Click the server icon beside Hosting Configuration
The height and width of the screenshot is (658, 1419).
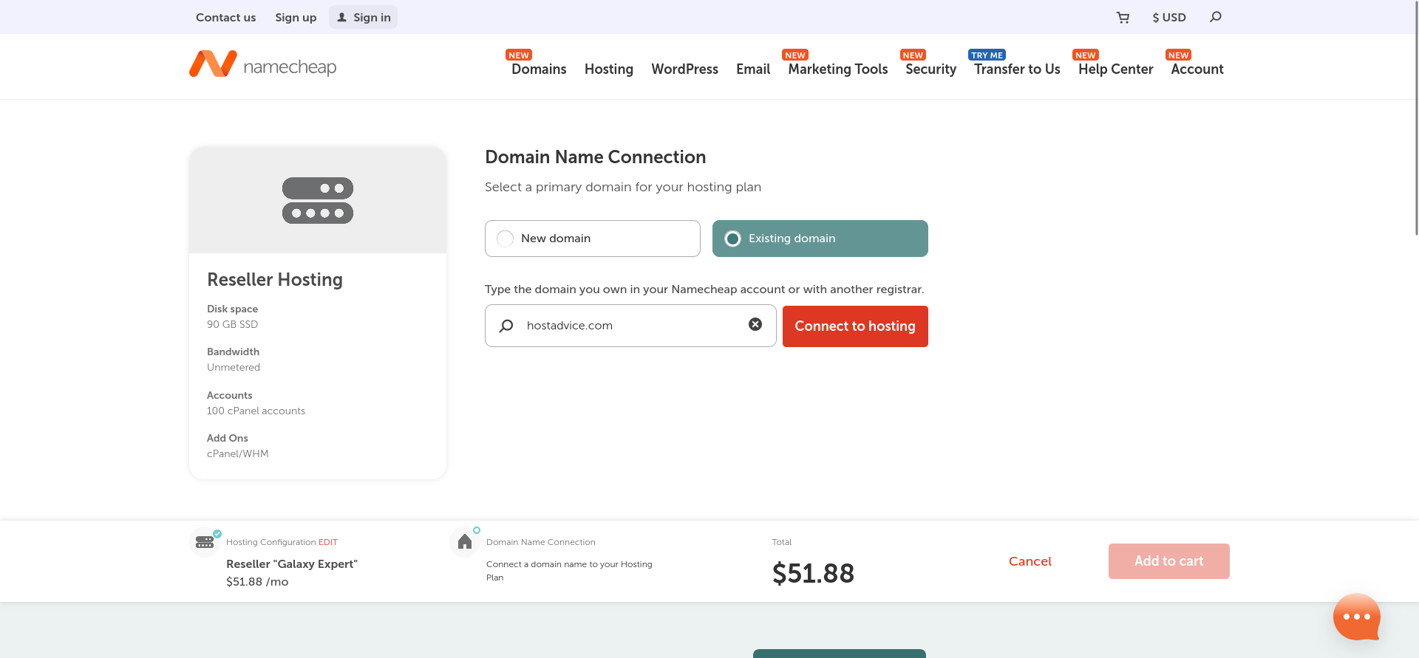coord(205,542)
